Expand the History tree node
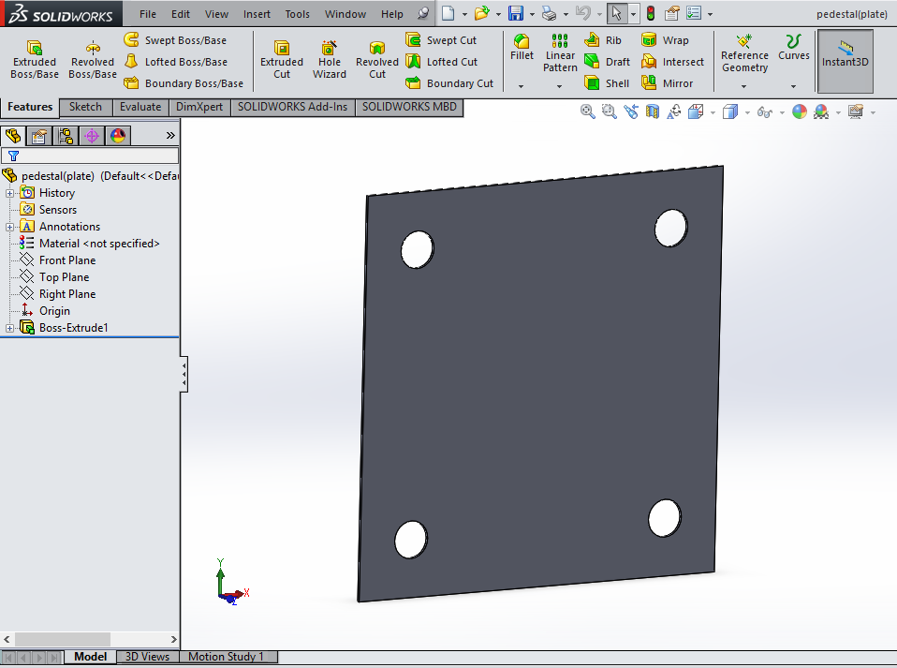897x668 pixels. point(9,194)
